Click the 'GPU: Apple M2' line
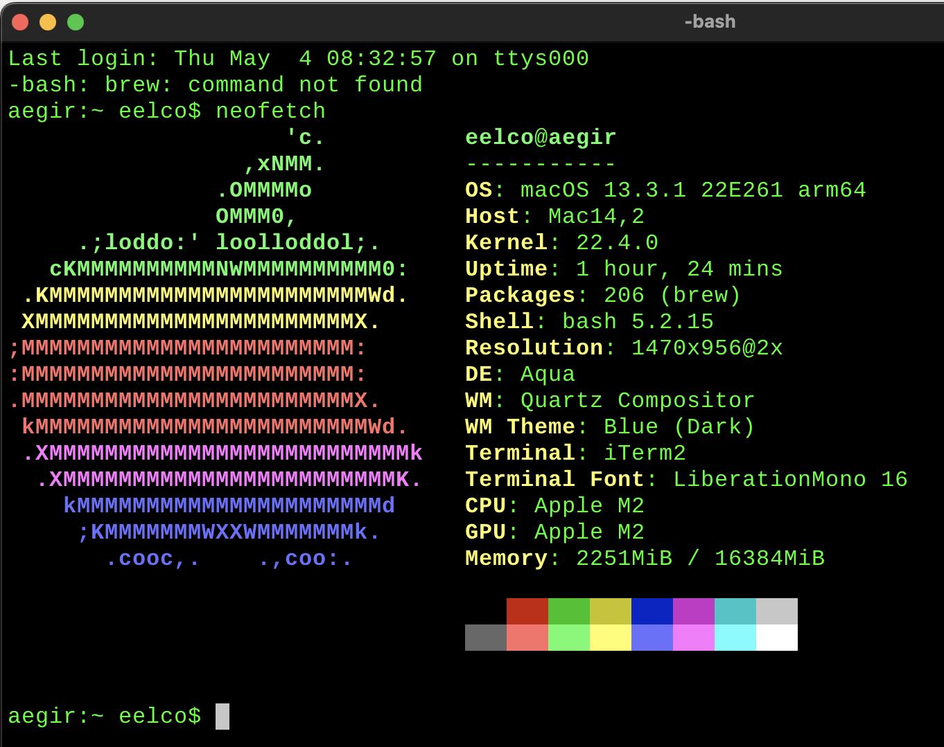The width and height of the screenshot is (944, 747). pyautogui.click(x=554, y=532)
